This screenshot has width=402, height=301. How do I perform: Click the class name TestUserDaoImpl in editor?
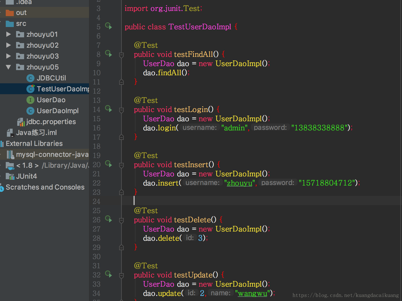[200, 27]
